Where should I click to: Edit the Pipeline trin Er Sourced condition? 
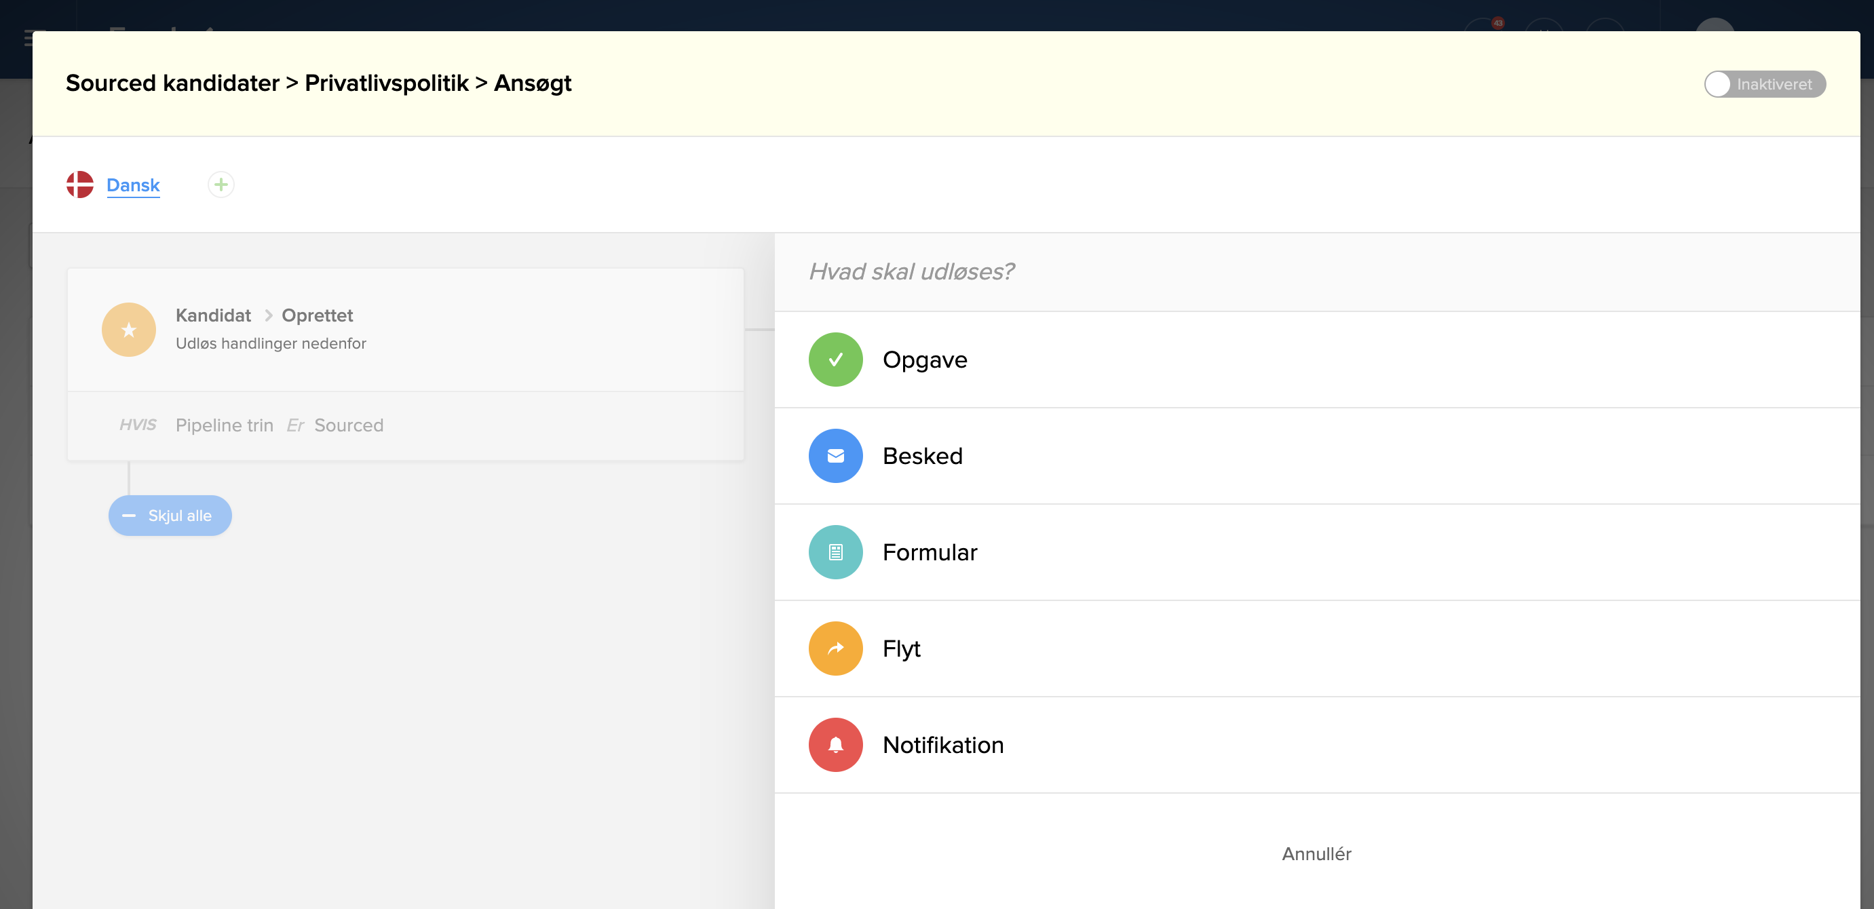coord(279,425)
